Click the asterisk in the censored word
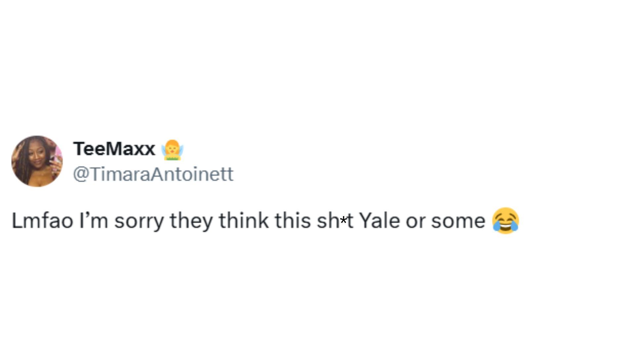This screenshot has width=635, height=357. [344, 219]
